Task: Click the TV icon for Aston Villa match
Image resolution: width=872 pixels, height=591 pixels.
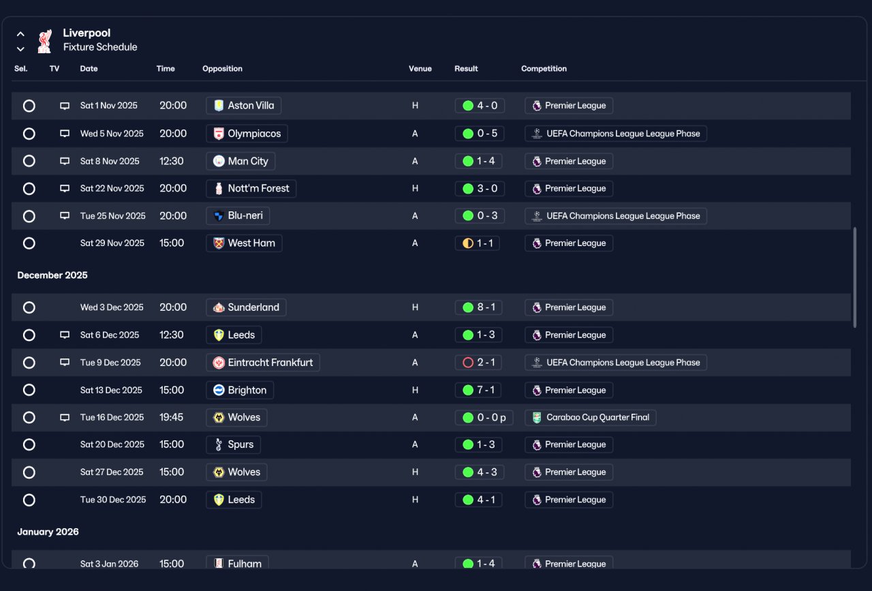Action: pyautogui.click(x=65, y=106)
